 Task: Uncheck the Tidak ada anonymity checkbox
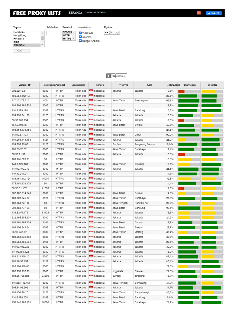tap(80, 33)
